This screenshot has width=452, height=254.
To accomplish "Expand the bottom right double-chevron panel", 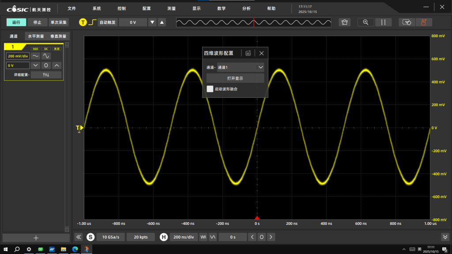I will 444,237.
